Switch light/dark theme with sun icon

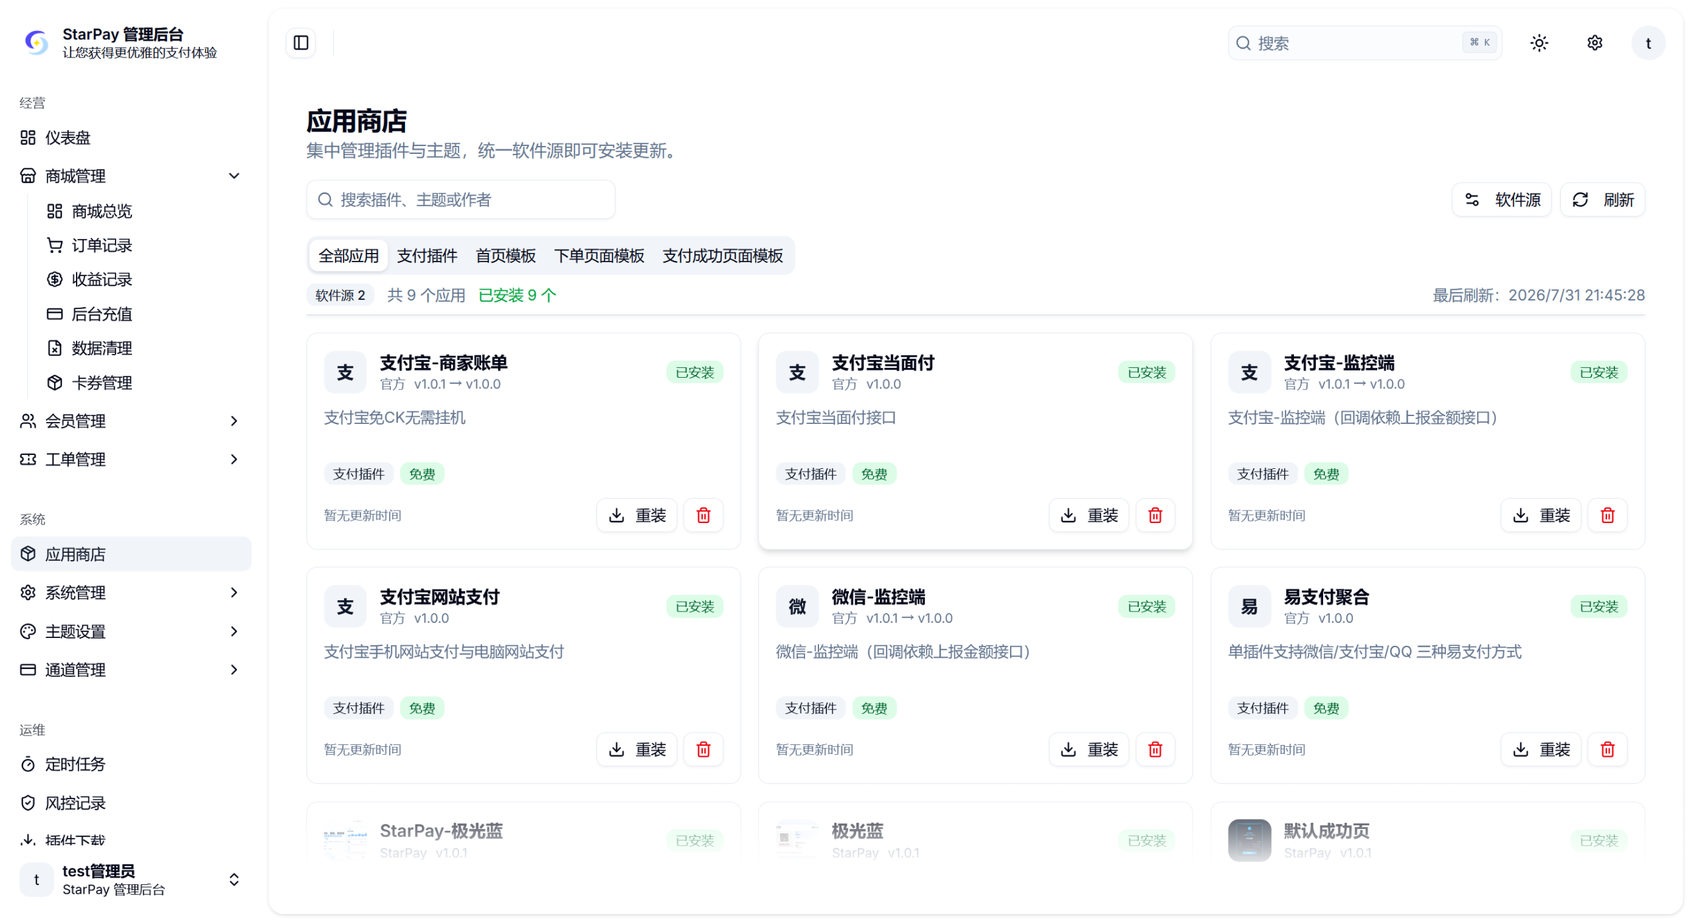click(x=1539, y=43)
